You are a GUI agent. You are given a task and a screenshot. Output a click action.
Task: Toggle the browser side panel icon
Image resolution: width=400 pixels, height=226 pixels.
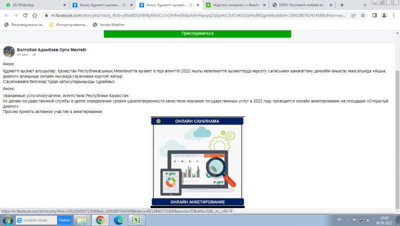[374, 15]
